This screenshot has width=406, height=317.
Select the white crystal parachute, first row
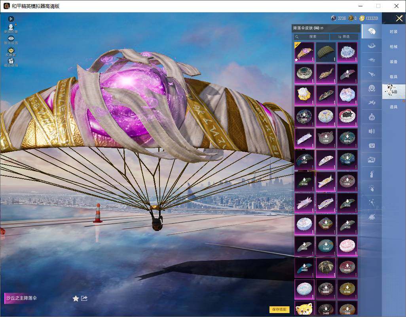[x=347, y=52]
